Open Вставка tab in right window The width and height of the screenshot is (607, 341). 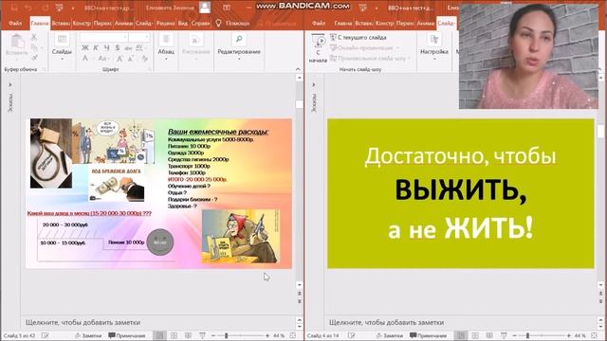[364, 23]
